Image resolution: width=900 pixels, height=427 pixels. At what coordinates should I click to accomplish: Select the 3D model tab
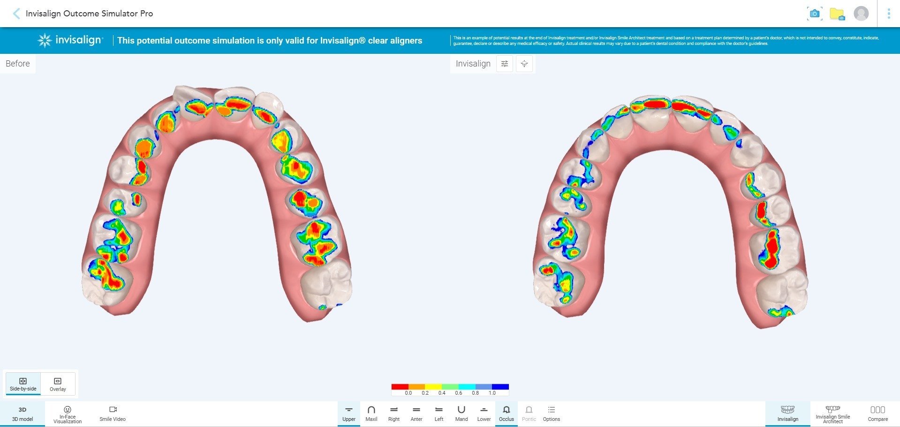(x=23, y=414)
